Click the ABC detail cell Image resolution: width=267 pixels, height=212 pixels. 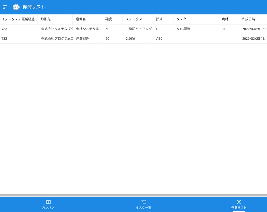click(x=159, y=38)
